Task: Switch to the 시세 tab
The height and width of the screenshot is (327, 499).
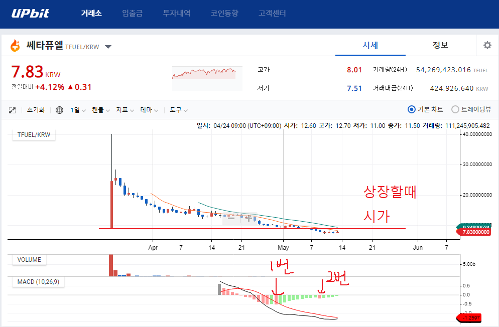Action: (370, 46)
